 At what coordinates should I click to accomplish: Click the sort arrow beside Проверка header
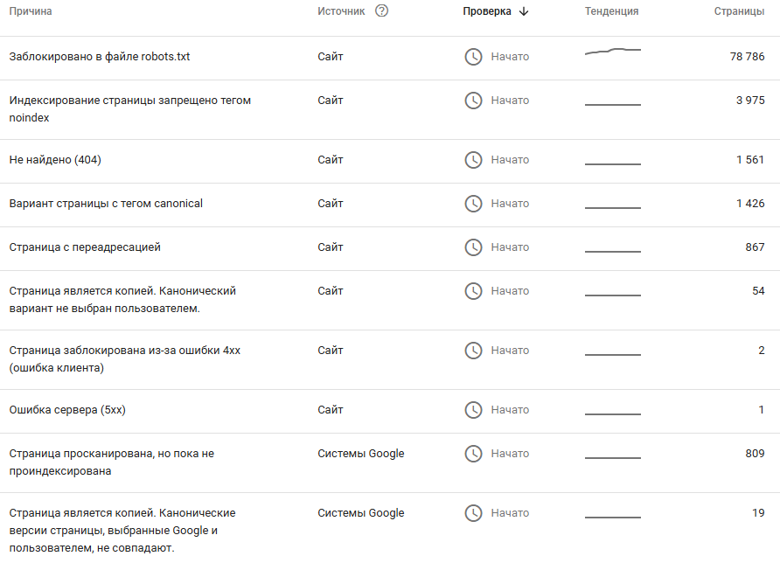(524, 11)
